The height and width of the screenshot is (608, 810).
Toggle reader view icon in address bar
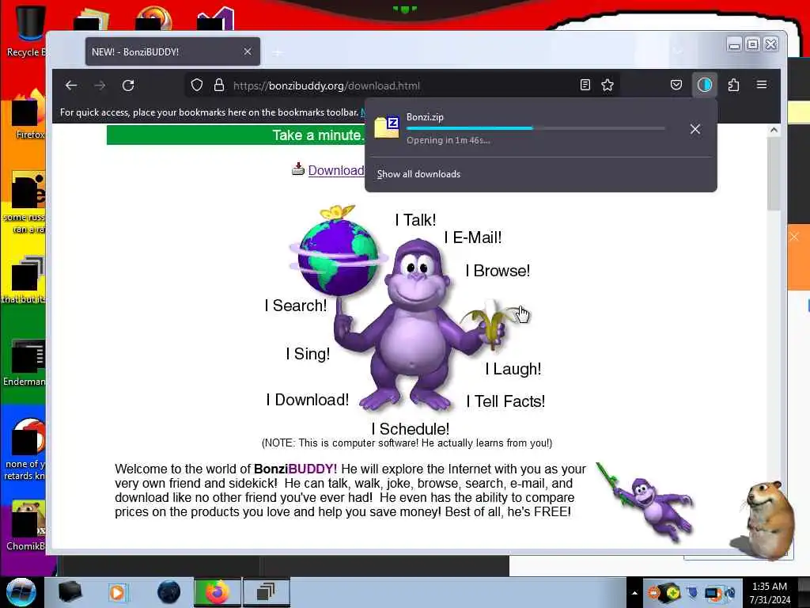585,85
